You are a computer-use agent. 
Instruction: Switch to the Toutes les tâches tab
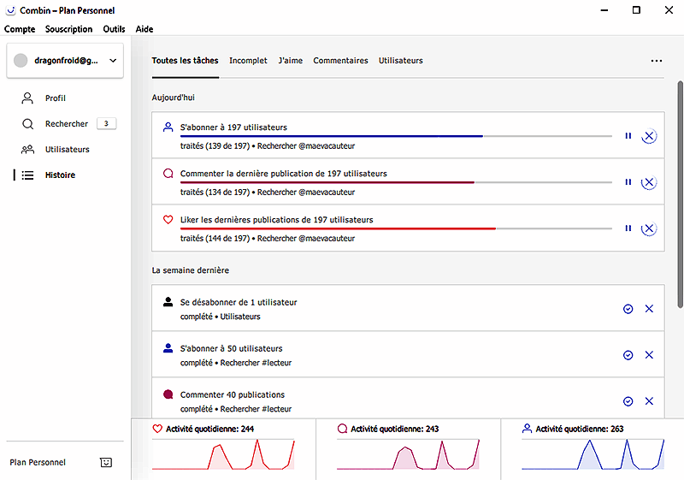tap(185, 61)
